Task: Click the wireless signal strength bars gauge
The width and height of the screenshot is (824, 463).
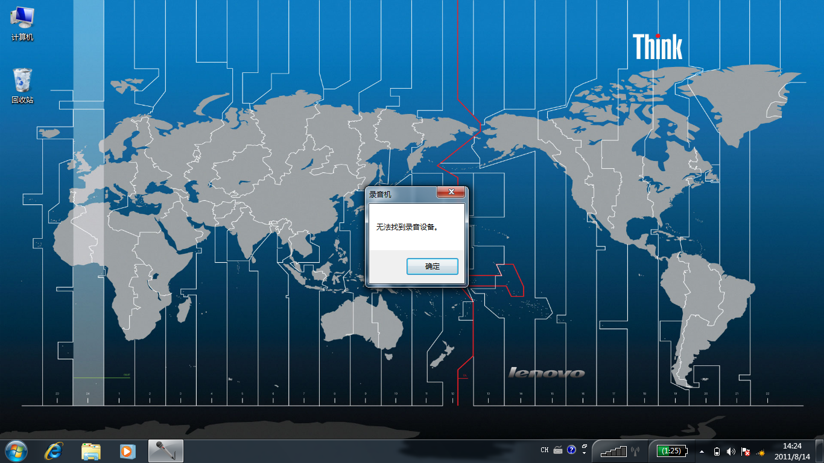Action: pos(615,451)
